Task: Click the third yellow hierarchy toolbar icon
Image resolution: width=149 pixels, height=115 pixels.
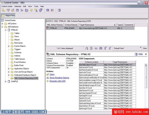Action: [x=13, y=10]
